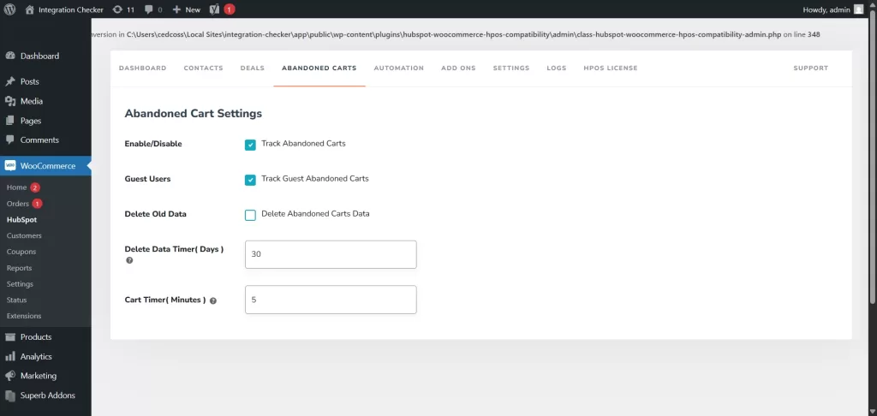Click help icon beside Delete Data Timer
This screenshot has height=416, width=877.
[x=130, y=260]
